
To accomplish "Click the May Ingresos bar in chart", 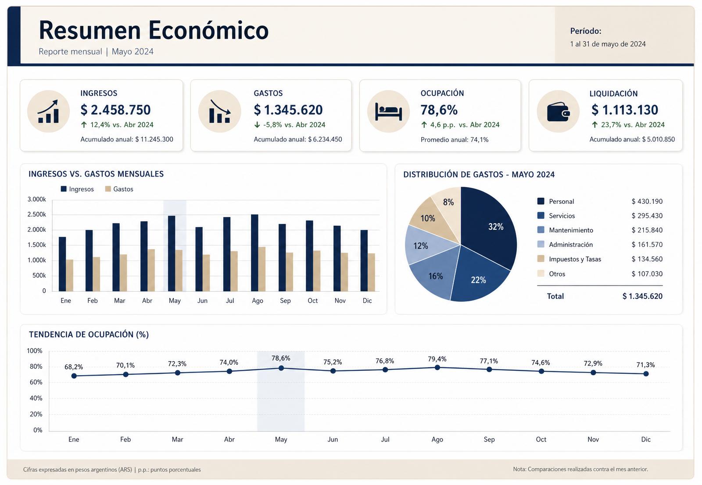I will 172,253.
